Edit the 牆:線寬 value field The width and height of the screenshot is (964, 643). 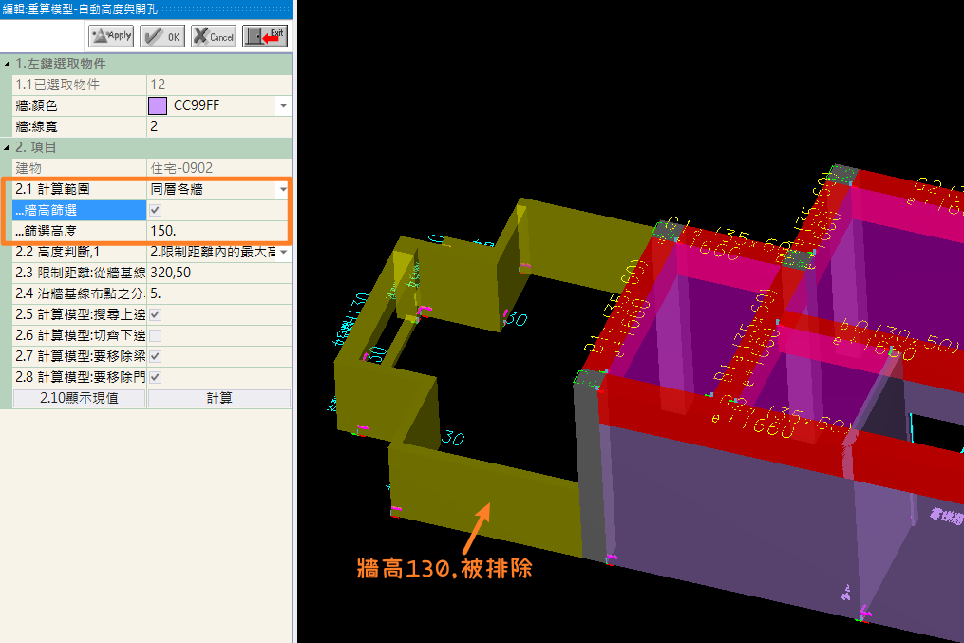click(218, 126)
